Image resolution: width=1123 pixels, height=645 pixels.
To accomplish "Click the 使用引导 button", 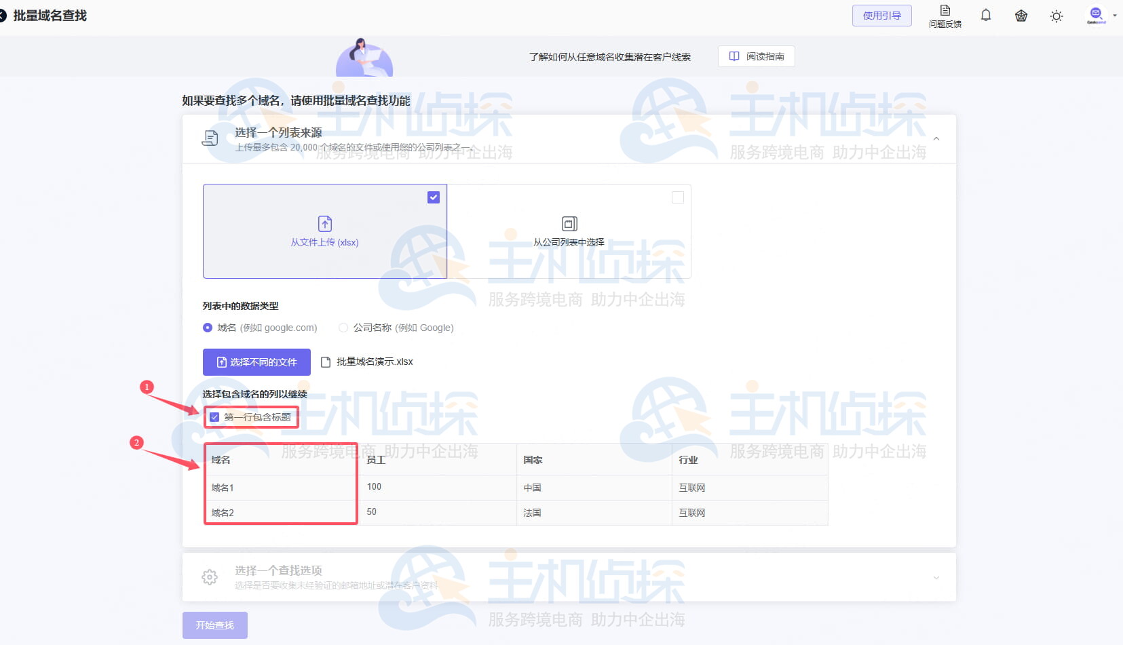I will (881, 16).
